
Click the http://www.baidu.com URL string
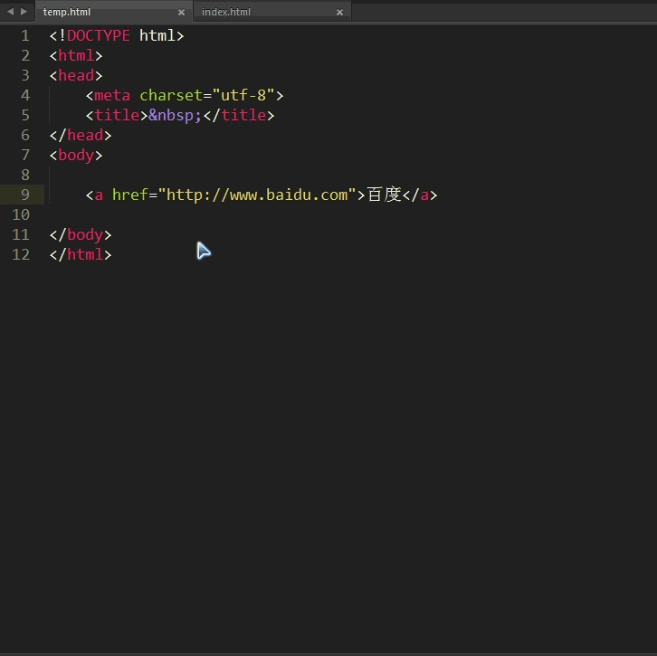pyautogui.click(x=257, y=195)
